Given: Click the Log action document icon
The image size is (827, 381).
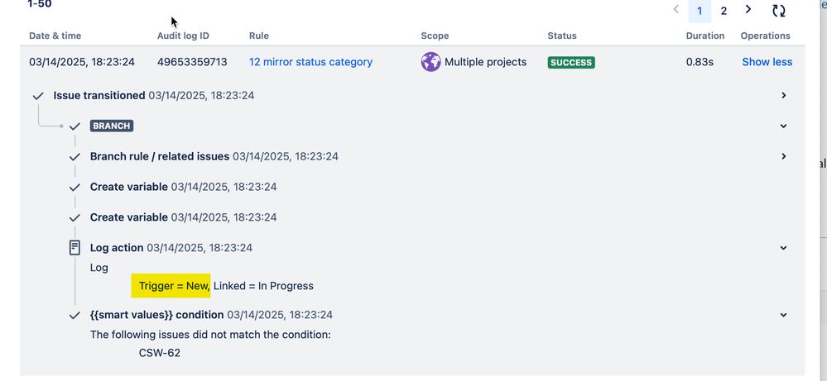Looking at the screenshot, I should (x=75, y=247).
